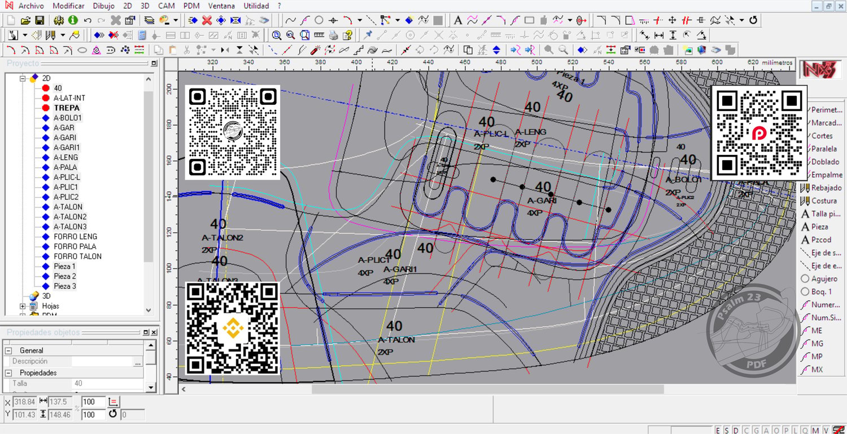This screenshot has width=847, height=434.
Task: Open the Archivo menu
Action: [x=31, y=6]
